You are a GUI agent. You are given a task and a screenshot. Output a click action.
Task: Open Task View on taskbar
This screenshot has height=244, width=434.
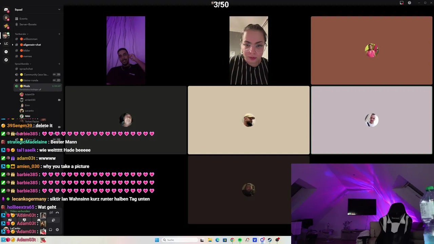[202, 240]
